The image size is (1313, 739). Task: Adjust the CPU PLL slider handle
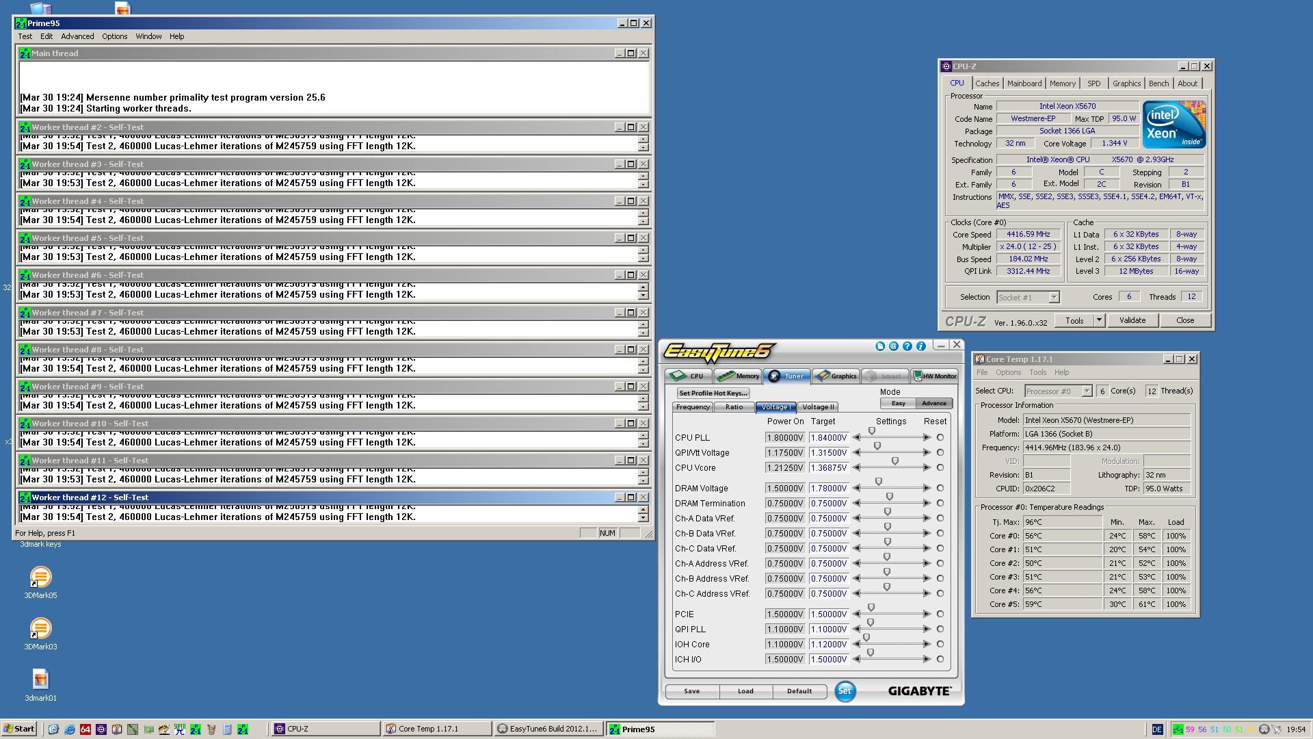[x=872, y=431]
